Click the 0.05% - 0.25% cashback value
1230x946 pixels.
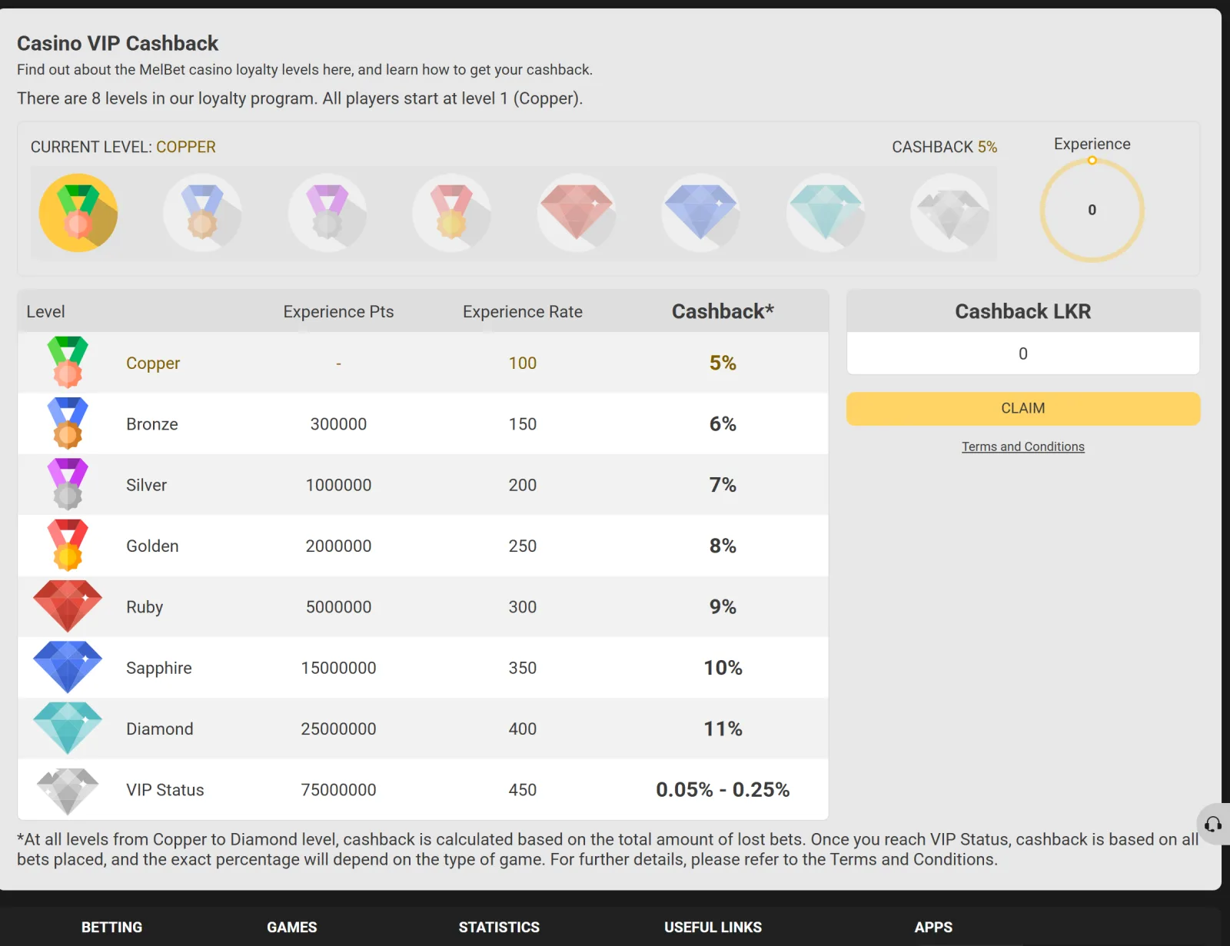pyautogui.click(x=723, y=789)
